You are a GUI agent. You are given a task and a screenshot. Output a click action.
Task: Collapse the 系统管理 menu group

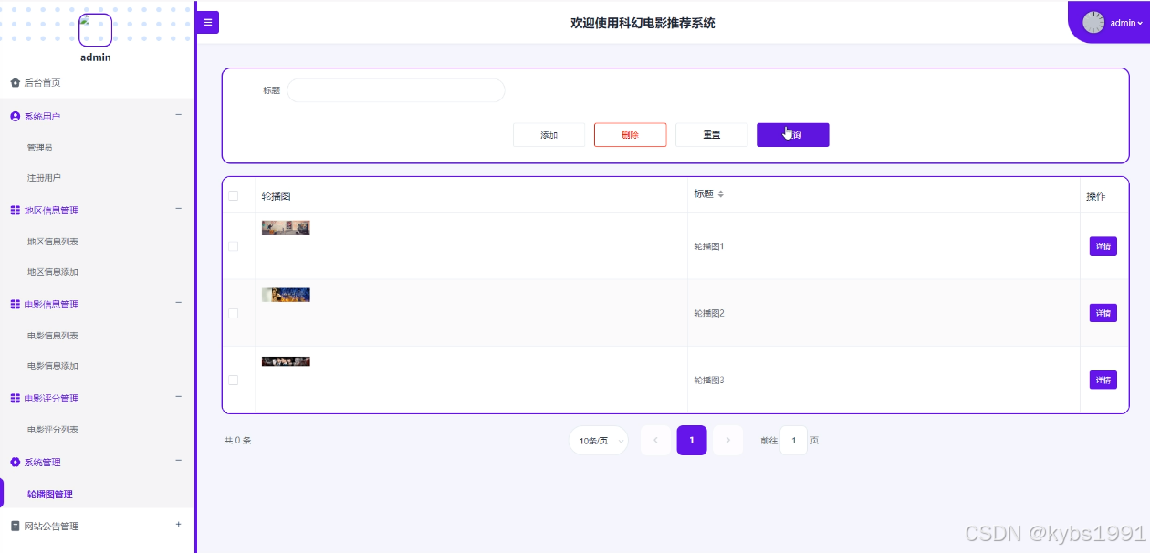(x=178, y=461)
